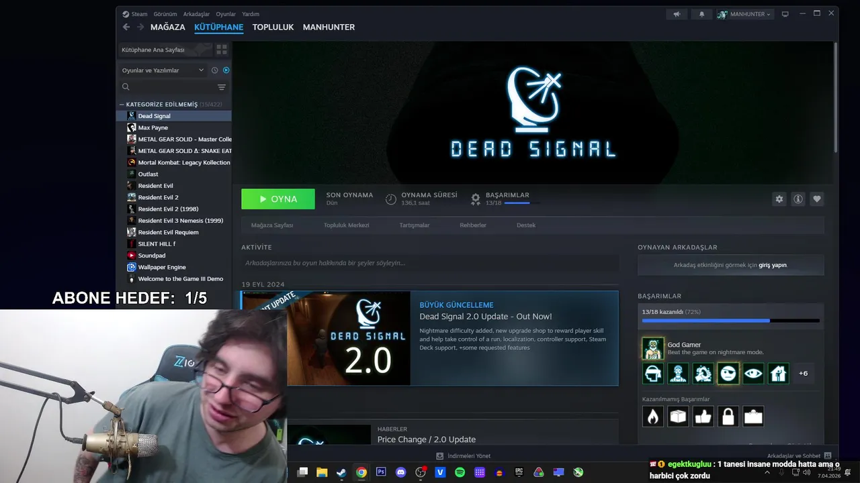View the box locked achievement
The height and width of the screenshot is (483, 860).
click(x=678, y=417)
